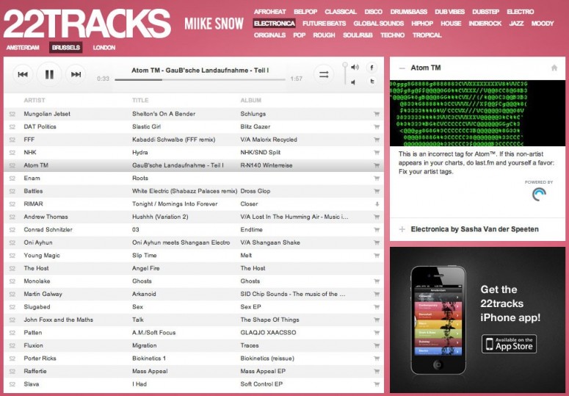569x396 pixels.
Task: Click cart icon for Slava row
Action: click(x=377, y=384)
